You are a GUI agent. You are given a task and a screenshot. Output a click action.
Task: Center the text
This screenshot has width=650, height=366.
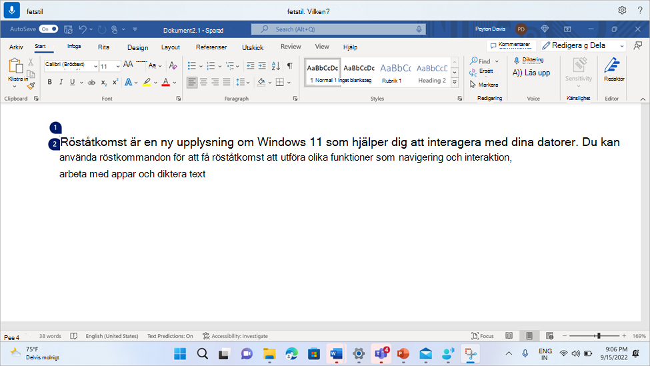point(203,82)
